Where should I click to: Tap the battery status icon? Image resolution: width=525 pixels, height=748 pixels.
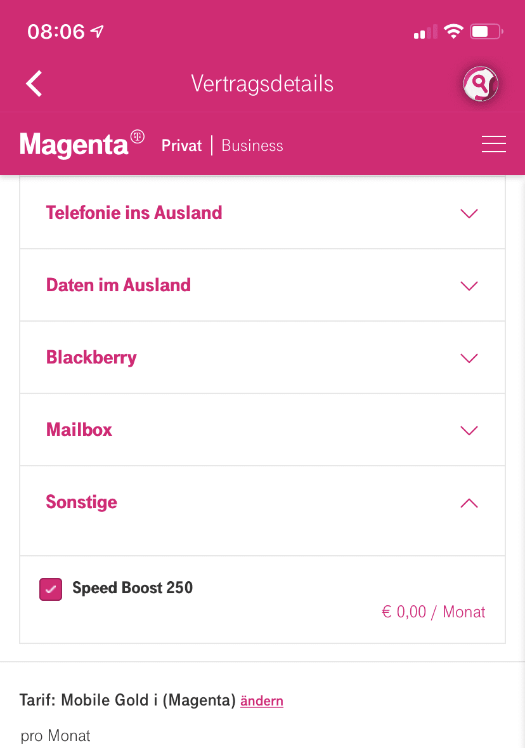487,32
